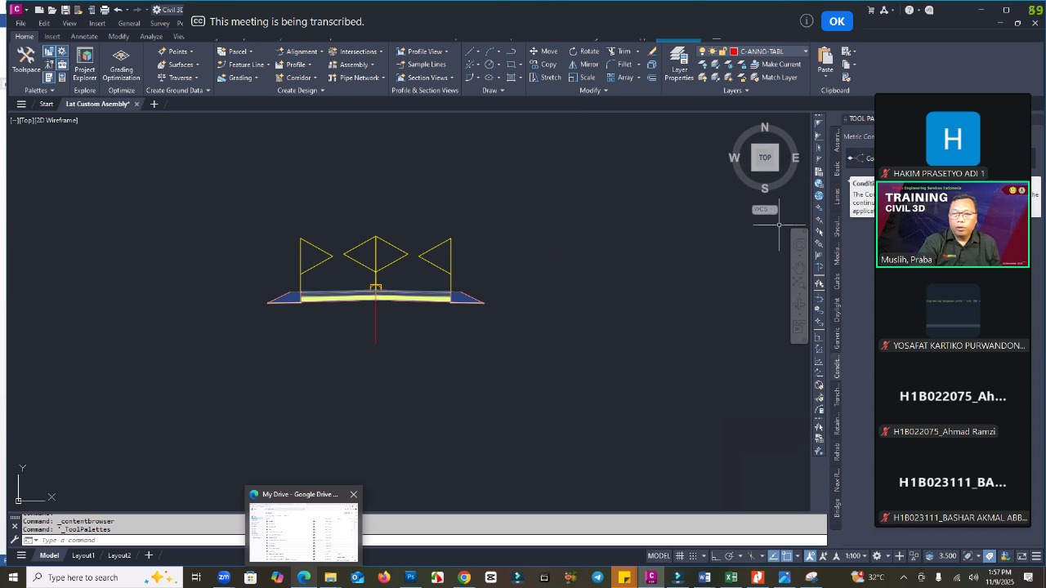The height and width of the screenshot is (588, 1046).
Task: Toggle grid display in status bar
Action: [680, 556]
